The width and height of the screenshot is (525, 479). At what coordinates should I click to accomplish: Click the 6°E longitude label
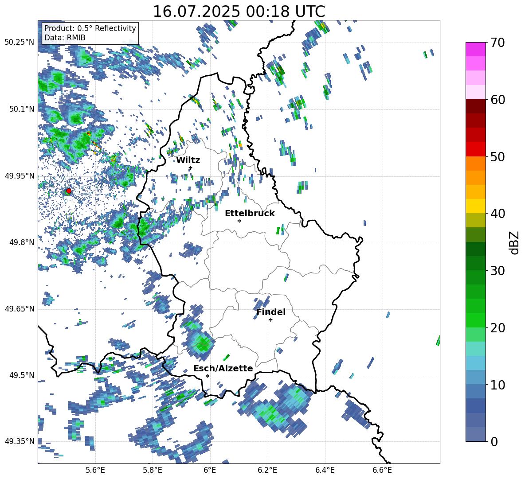(210, 471)
